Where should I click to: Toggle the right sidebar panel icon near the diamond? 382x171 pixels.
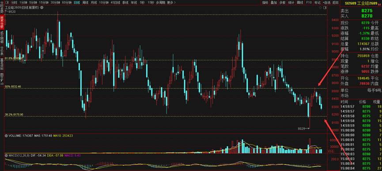(x=325, y=8)
